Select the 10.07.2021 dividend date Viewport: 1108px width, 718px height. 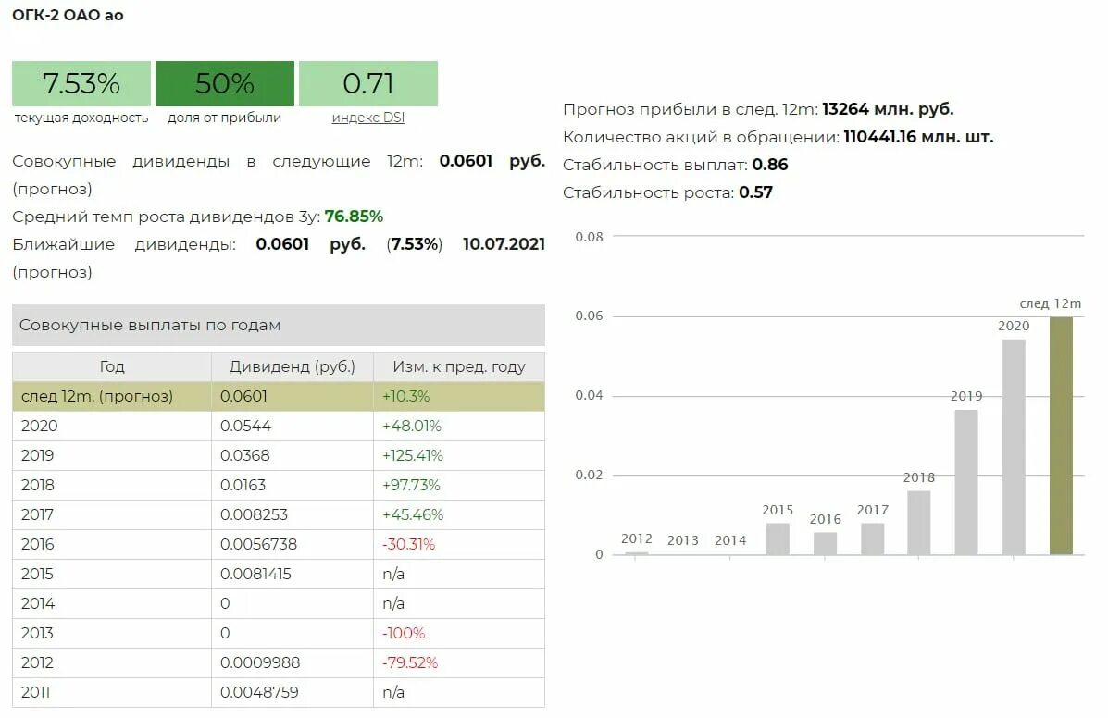tap(504, 244)
